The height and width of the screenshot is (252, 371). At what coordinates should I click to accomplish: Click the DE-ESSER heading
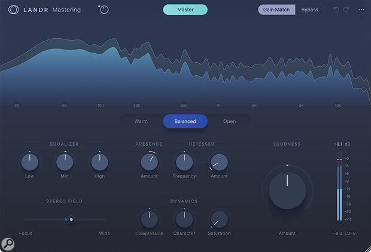pos(202,144)
